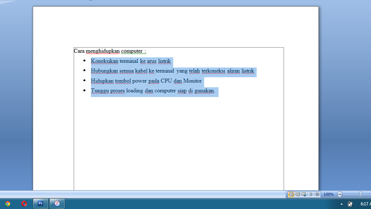
Task: Click the power plug system tray icon
Action: pos(350,204)
